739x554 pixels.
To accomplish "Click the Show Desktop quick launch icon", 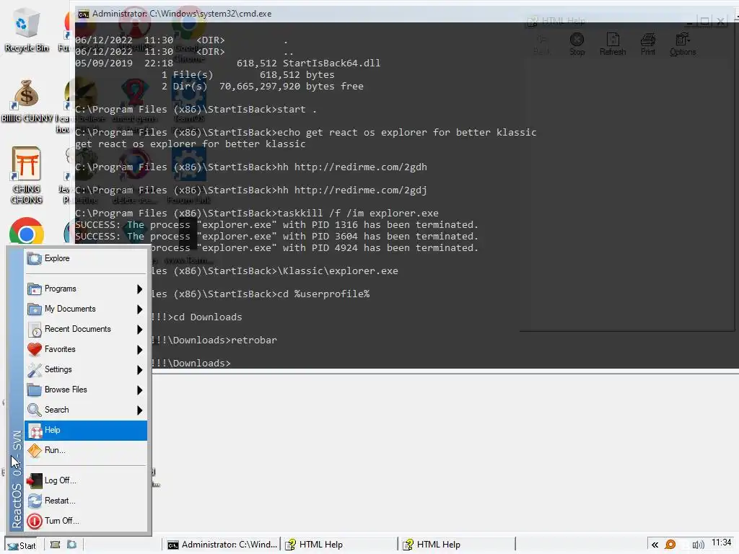I will [x=55, y=545].
